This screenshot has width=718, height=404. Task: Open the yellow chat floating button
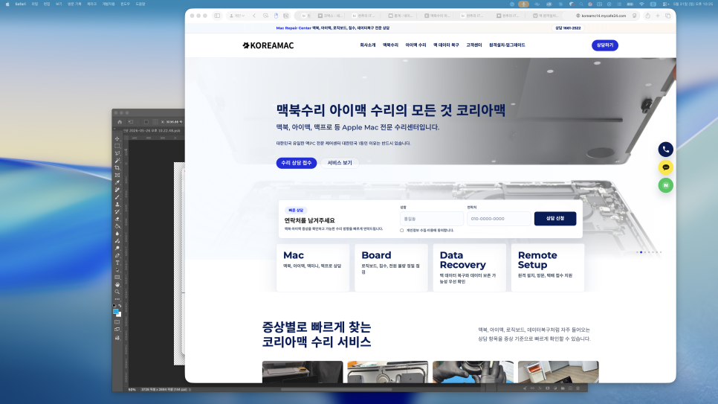click(666, 167)
